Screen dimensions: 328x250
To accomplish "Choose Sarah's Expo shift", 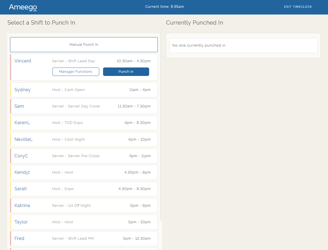I will tap(84, 189).
